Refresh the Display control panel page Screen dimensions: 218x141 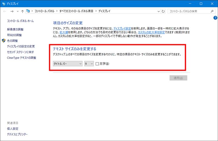tap(163, 11)
